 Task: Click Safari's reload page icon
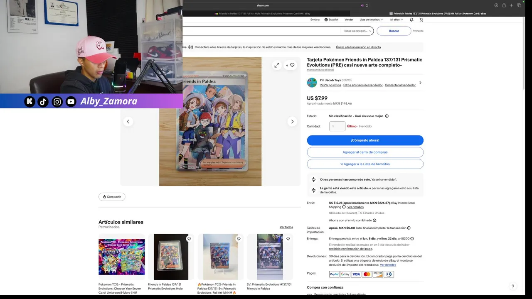click(x=367, y=5)
